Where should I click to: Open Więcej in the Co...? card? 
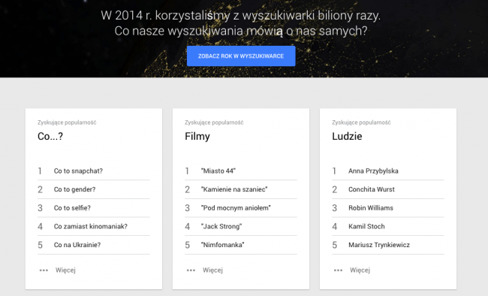(65, 270)
